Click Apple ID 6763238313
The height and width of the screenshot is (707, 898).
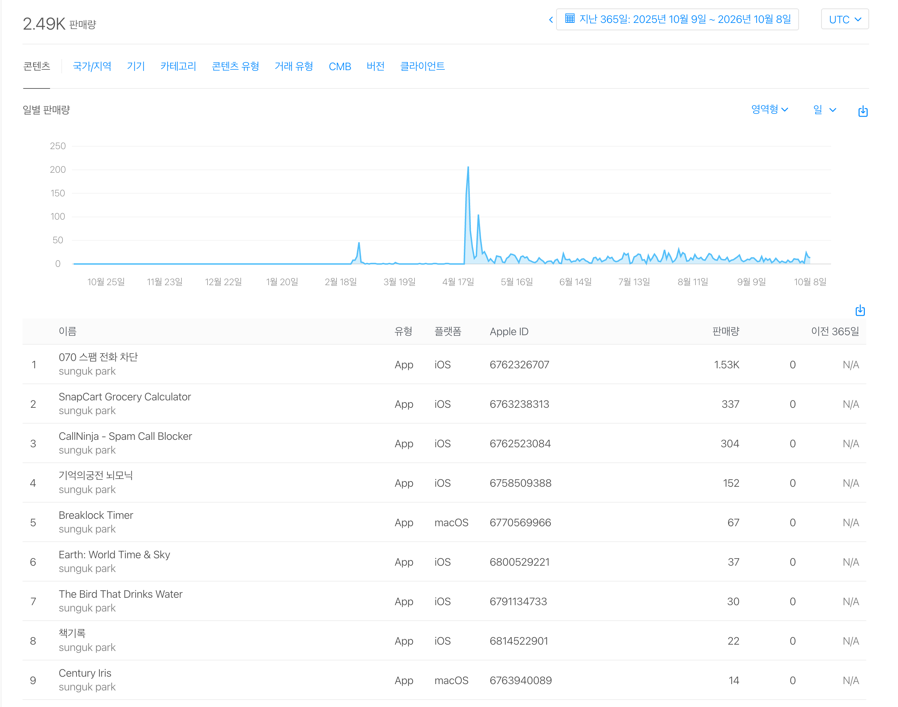519,404
